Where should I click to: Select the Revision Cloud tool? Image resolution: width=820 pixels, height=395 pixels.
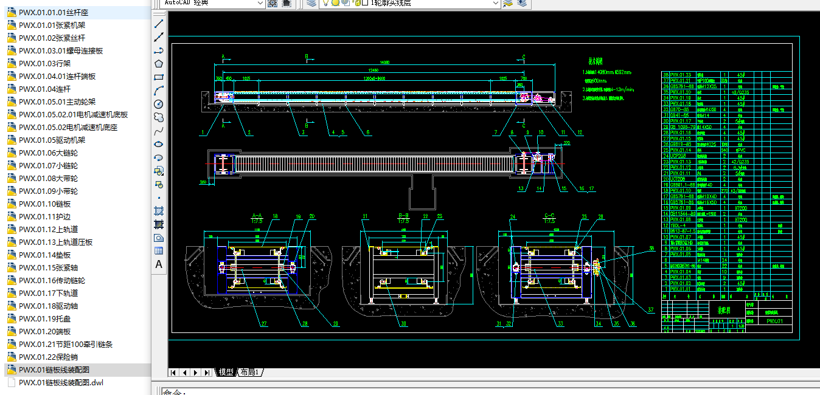159,117
